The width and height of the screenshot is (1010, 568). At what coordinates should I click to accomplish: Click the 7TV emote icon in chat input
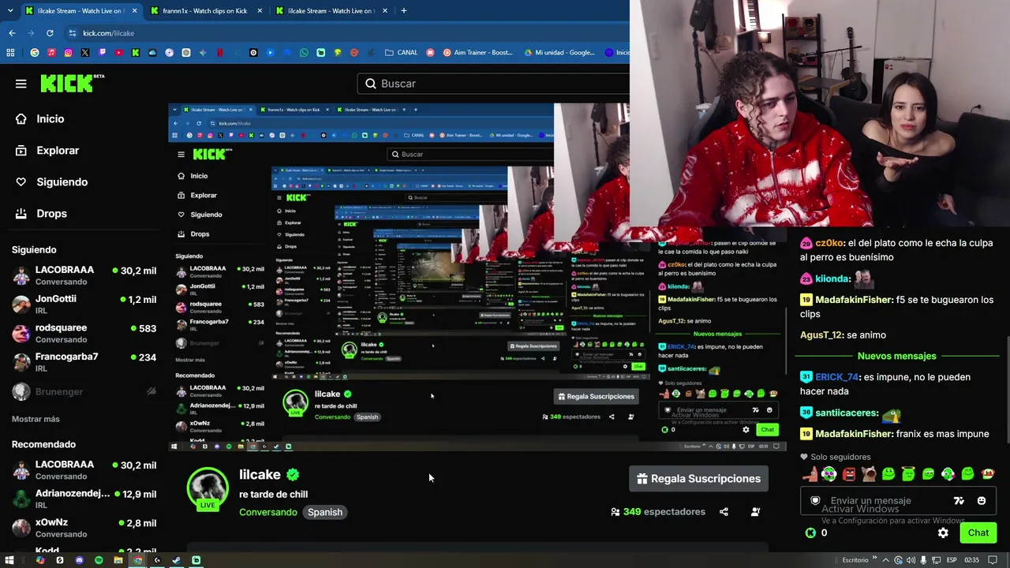click(x=959, y=501)
